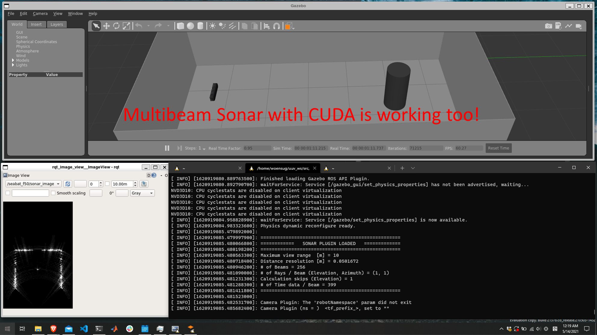Switch to the Insert tab
This screenshot has height=335, width=597.
click(36, 24)
